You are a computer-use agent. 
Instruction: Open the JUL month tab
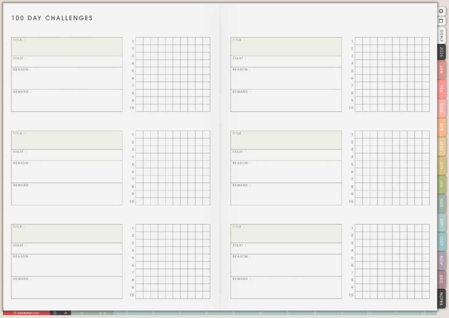click(x=442, y=184)
